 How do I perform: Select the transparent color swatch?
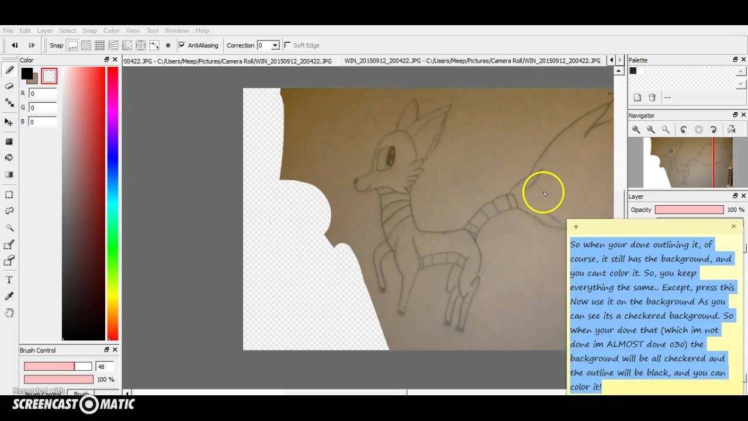point(49,75)
